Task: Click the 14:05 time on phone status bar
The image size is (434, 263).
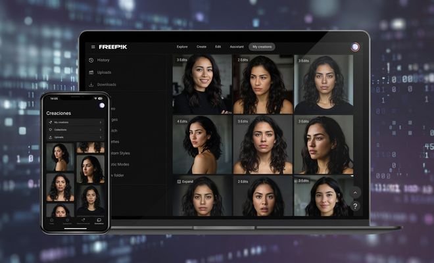Action: tap(54, 99)
